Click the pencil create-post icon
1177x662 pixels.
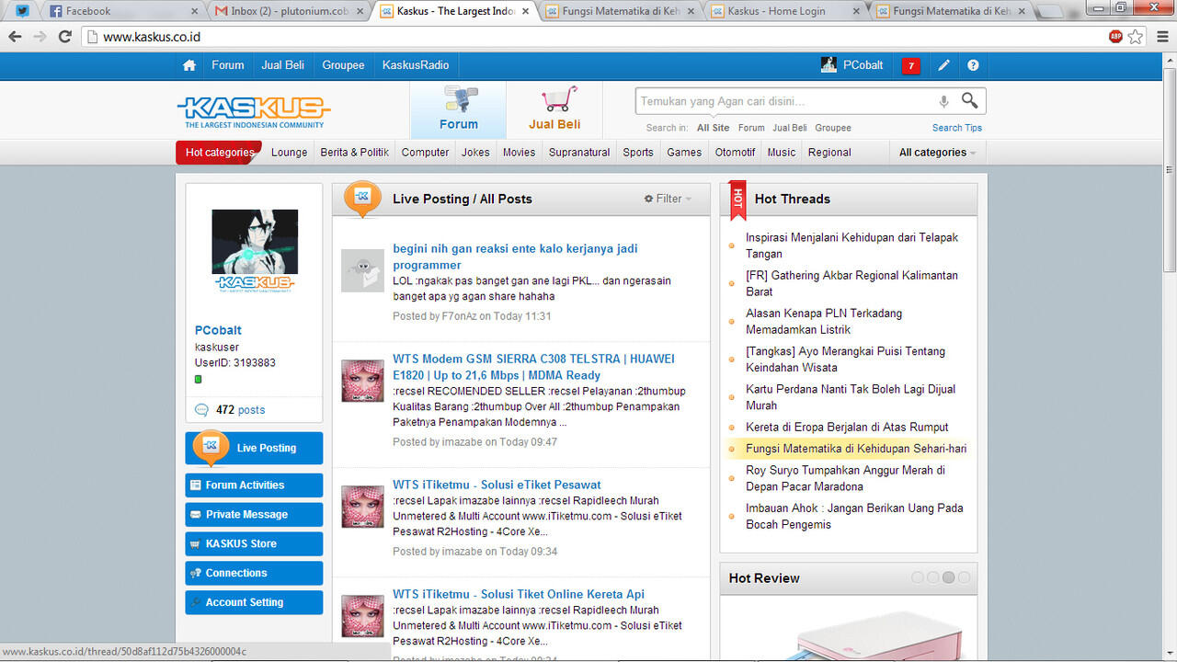[943, 65]
